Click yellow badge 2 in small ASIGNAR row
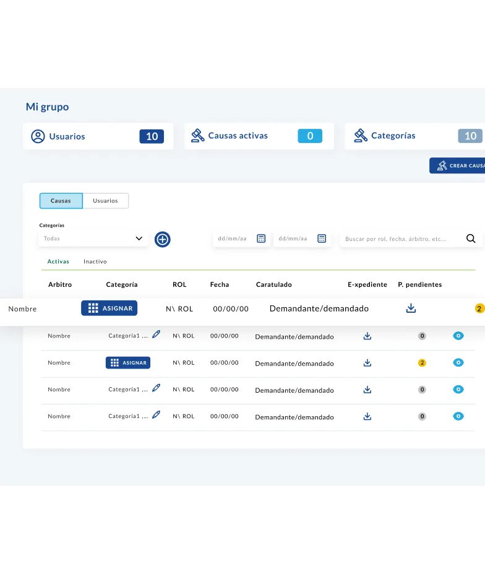Image resolution: width=485 pixels, height=576 pixels. (x=422, y=363)
